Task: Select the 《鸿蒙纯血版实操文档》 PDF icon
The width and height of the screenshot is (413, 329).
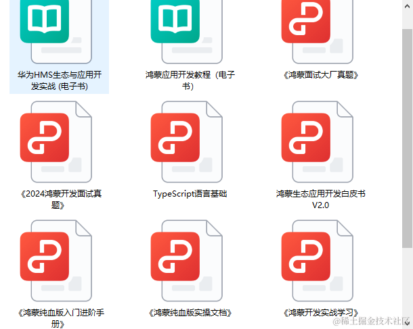Action: [186, 261]
